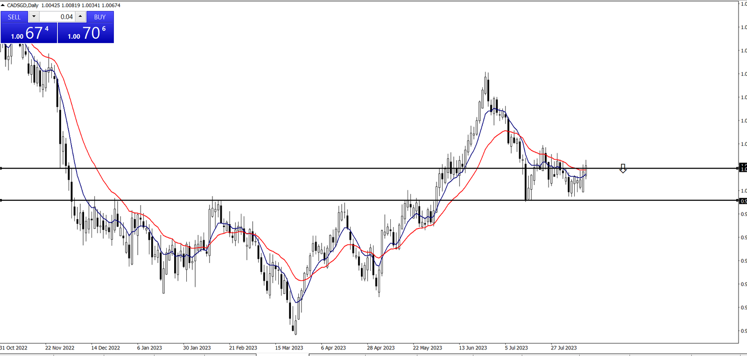This screenshot has width=747, height=356.
Task: Sell at the 1.00674 bid price panel
Action: tap(29, 33)
